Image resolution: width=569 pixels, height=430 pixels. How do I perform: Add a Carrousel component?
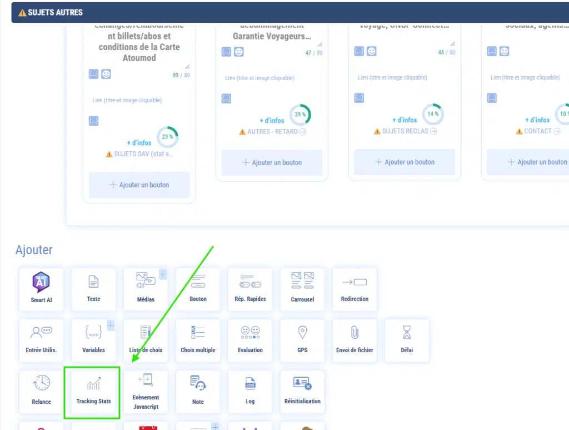pos(302,289)
